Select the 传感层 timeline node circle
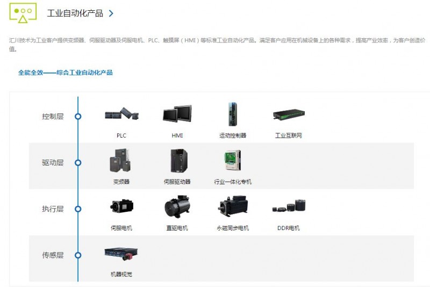Image resolution: width=430 pixels, height=287 pixels. point(78,255)
